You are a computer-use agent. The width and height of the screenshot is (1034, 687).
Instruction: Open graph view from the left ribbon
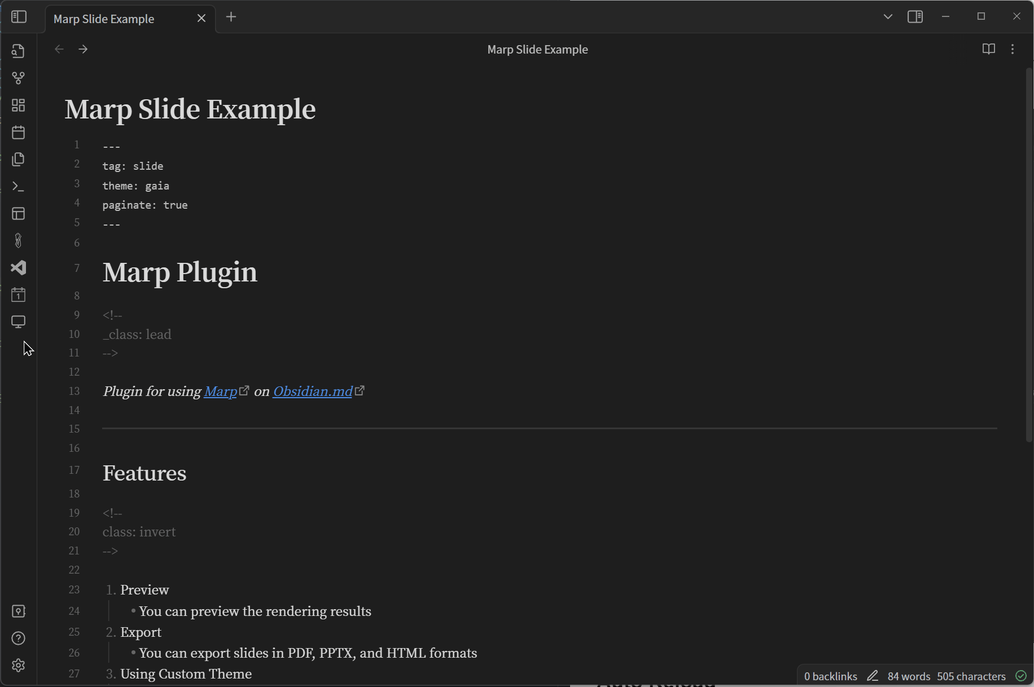click(x=18, y=78)
